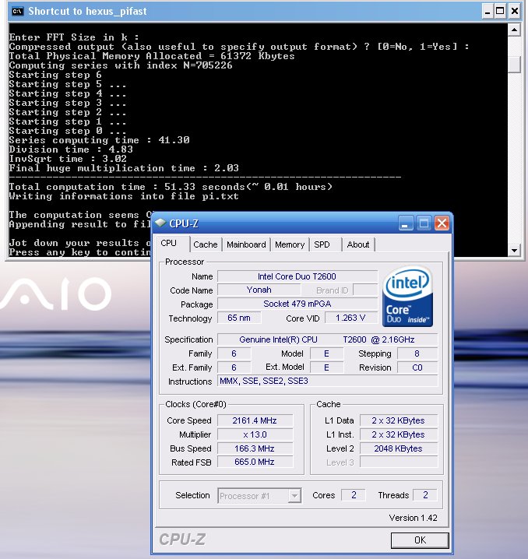Click the console scrollbar thumb
Viewport: 528px width, 559px height.
tap(514, 65)
